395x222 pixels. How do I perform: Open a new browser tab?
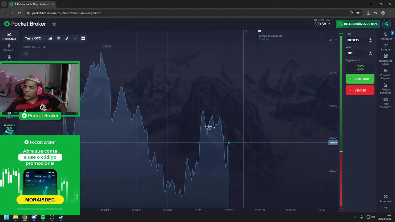[60, 4]
